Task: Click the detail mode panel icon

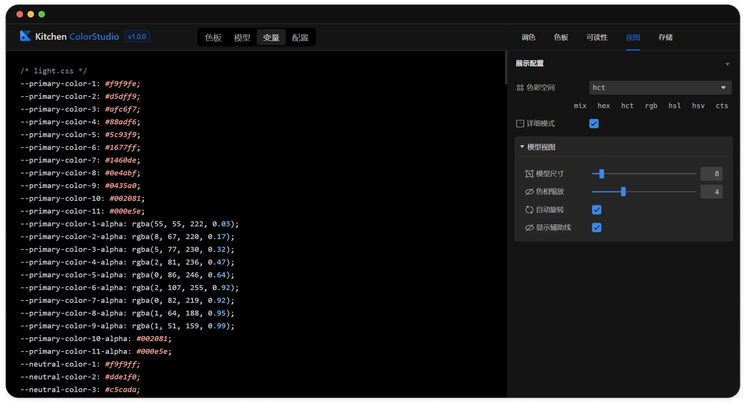Action: click(x=520, y=124)
